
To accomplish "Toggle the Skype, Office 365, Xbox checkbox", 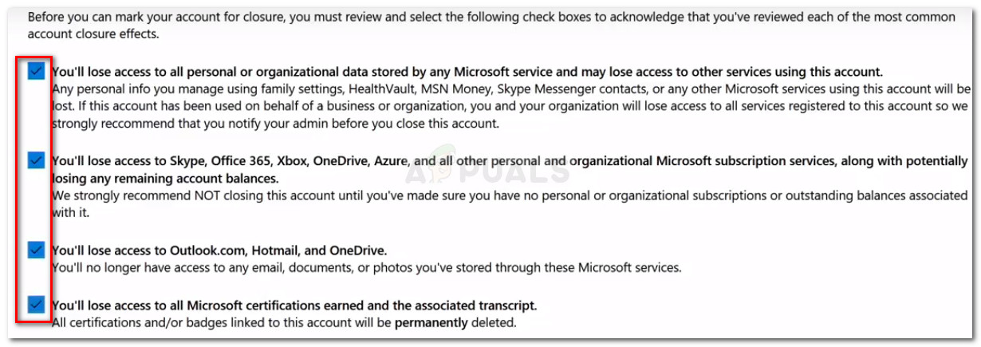I will (35, 161).
